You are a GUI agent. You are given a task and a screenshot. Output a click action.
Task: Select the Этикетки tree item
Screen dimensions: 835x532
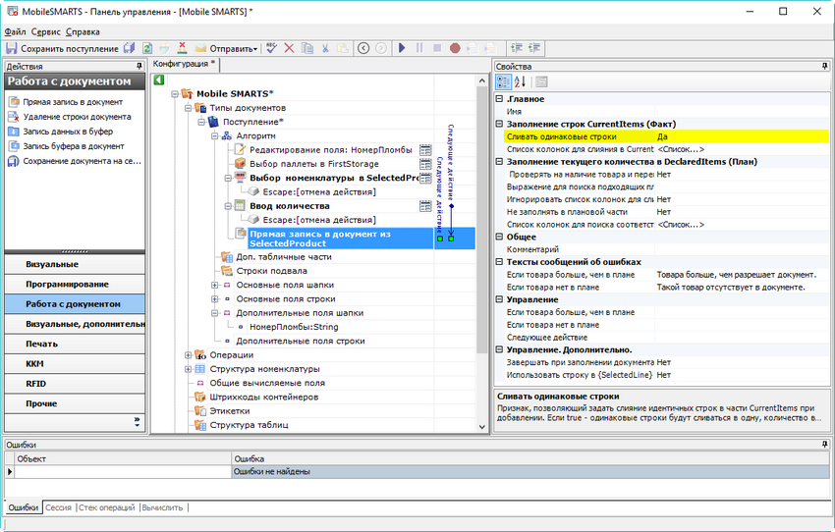[x=230, y=411]
